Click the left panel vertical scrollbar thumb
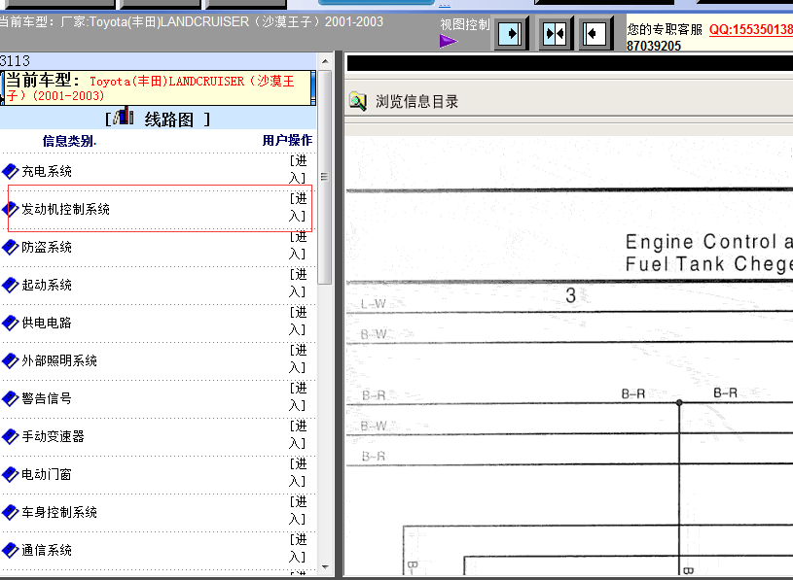793x580 pixels. [325, 177]
